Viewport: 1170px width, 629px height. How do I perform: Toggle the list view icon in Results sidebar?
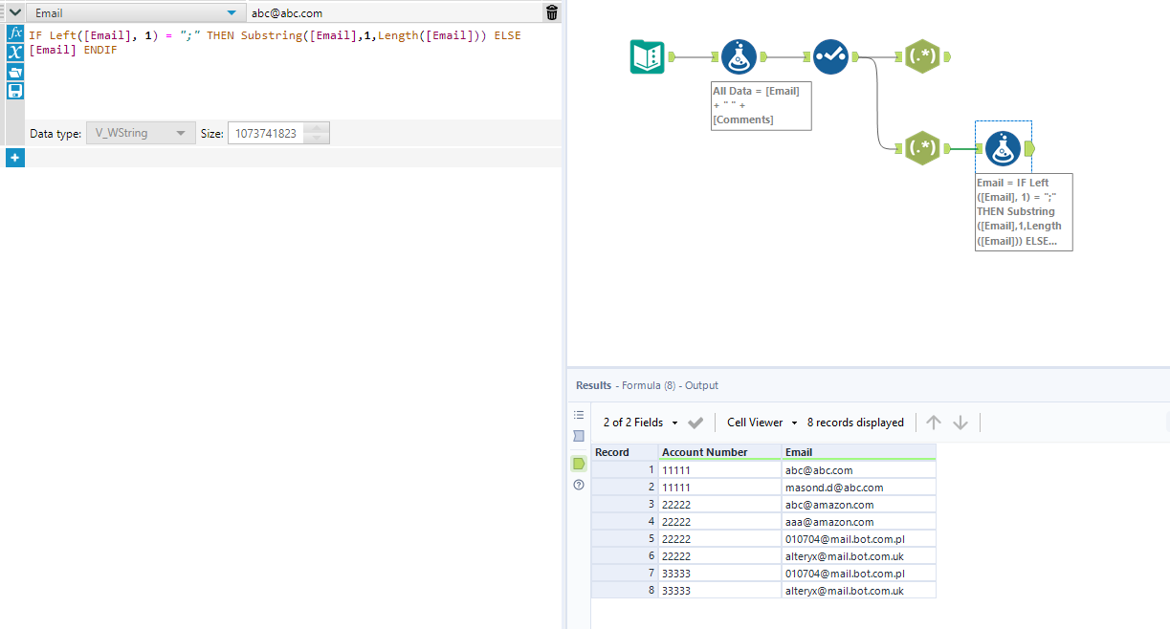(x=579, y=415)
